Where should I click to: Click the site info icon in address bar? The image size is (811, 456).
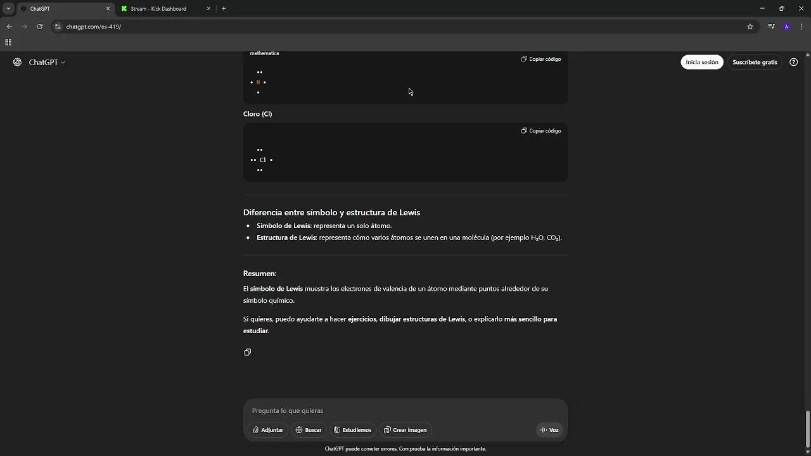pyautogui.click(x=58, y=27)
